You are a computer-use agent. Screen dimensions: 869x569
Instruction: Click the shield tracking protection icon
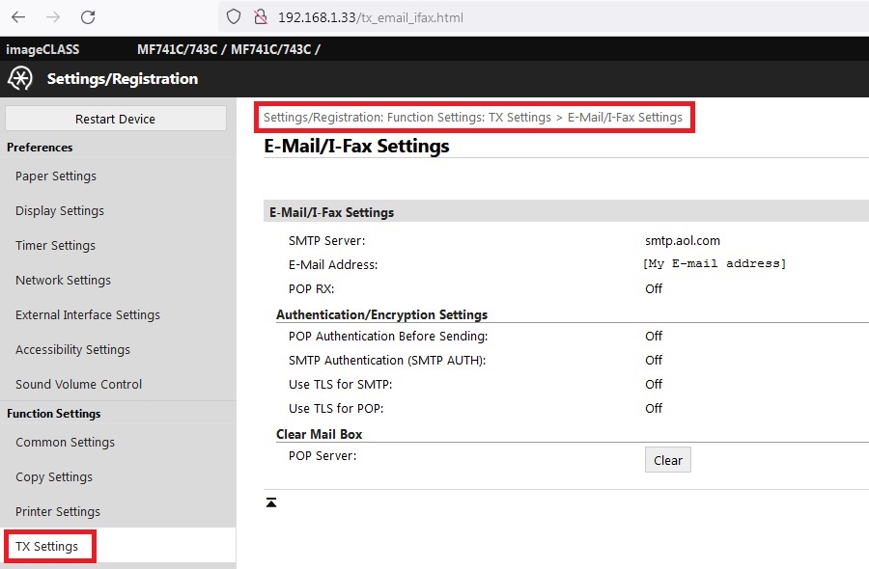(x=232, y=17)
